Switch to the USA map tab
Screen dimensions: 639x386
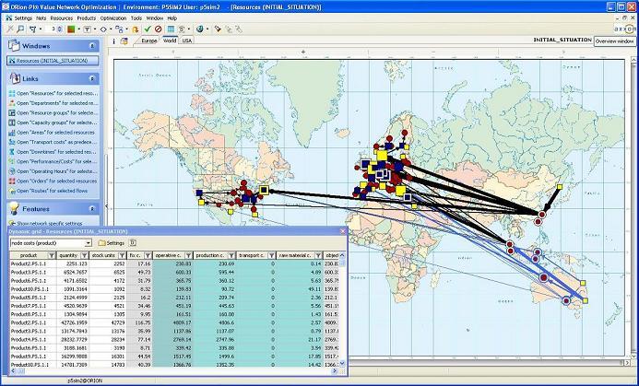tap(186, 41)
